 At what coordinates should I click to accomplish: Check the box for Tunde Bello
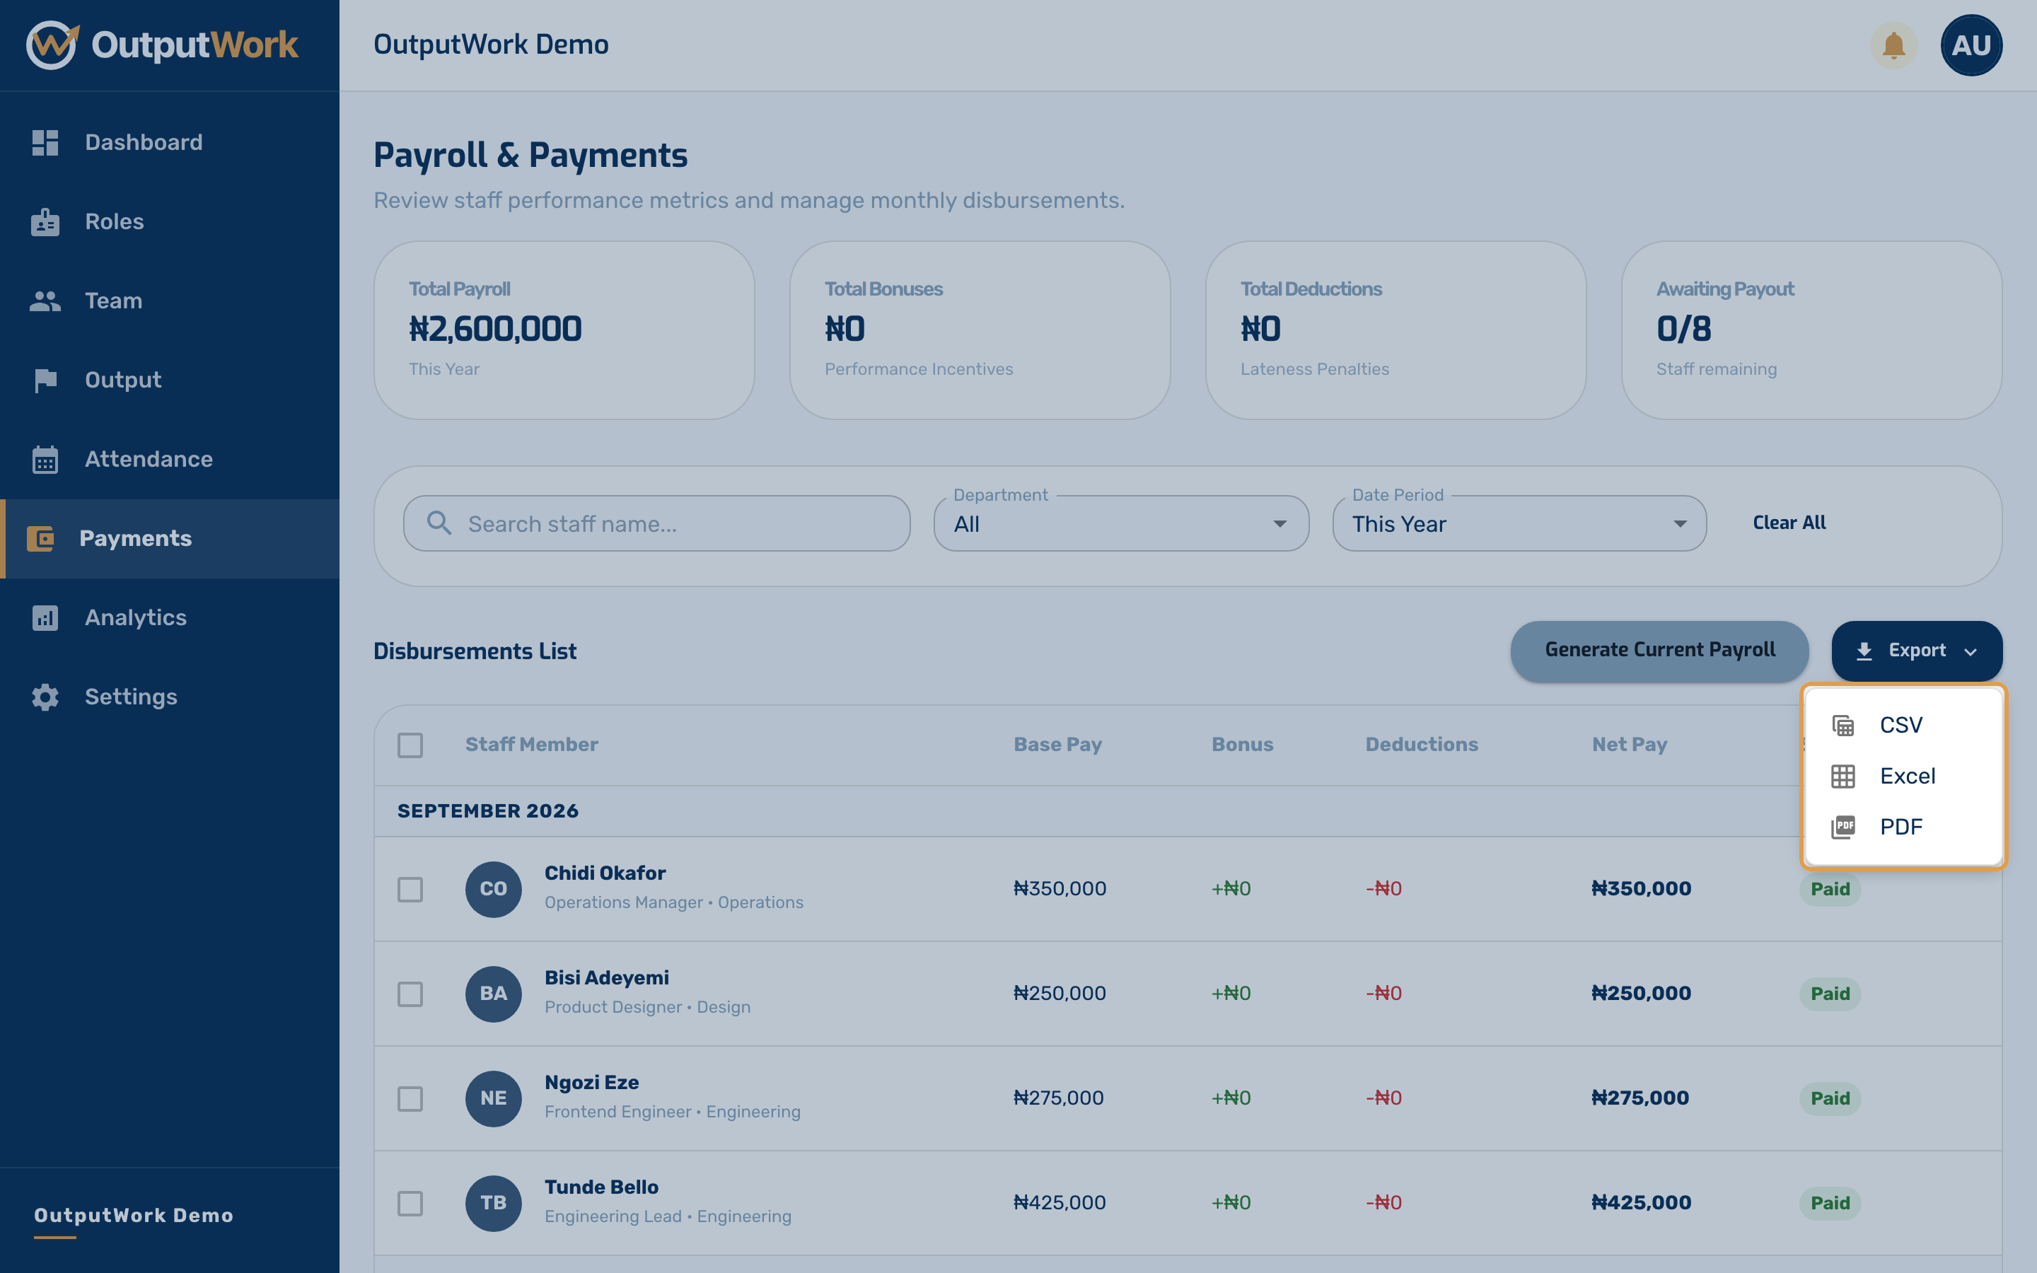click(x=410, y=1203)
